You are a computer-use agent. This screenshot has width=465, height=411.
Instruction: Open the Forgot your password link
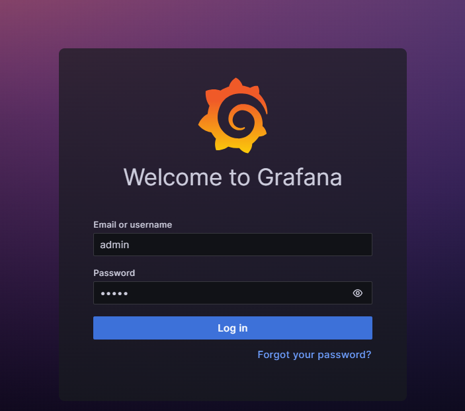[314, 355]
